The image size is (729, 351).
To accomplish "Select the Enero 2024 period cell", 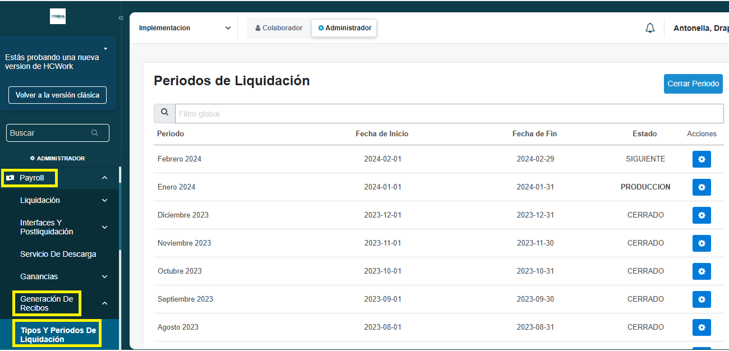I will click(x=176, y=187).
